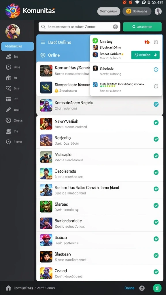166x295 pixels.
Task: Toggle checkmark on Bleroad row
Action: (x=156, y=205)
